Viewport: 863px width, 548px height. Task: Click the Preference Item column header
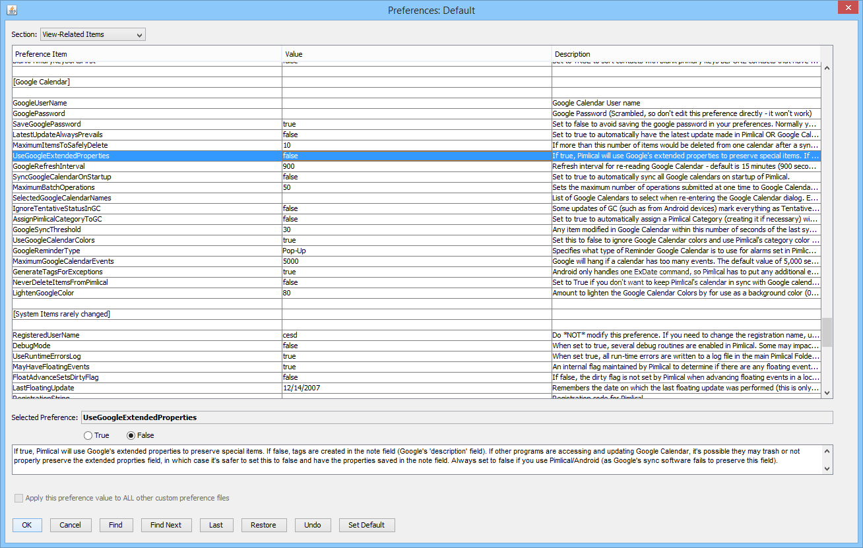click(x=147, y=54)
